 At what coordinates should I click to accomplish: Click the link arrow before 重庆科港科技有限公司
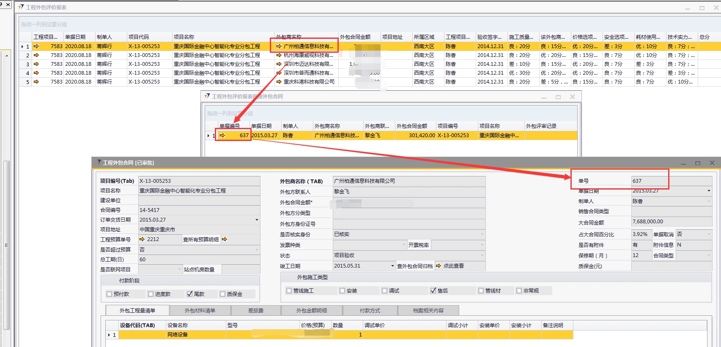(x=279, y=82)
